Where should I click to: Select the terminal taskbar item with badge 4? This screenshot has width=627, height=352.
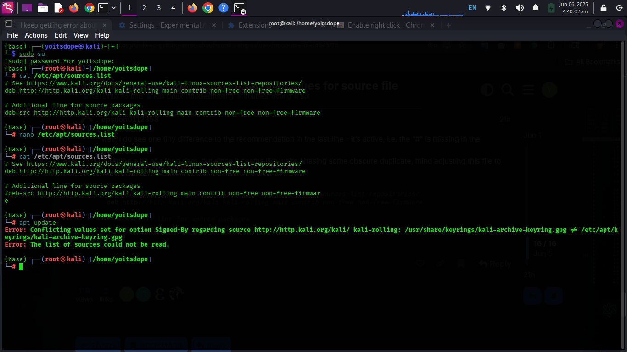(239, 7)
